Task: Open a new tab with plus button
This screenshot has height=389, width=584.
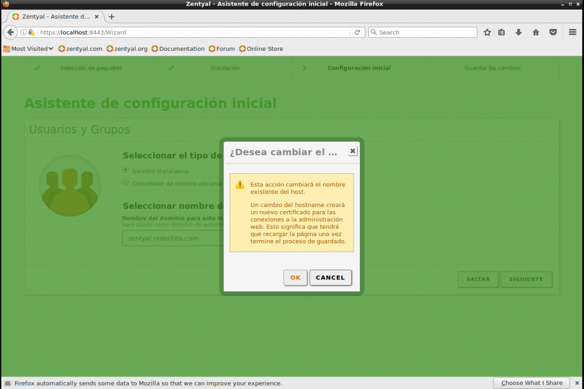Action: tap(111, 17)
